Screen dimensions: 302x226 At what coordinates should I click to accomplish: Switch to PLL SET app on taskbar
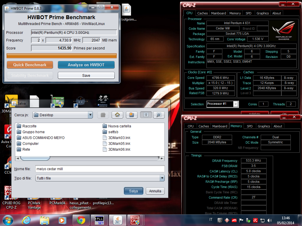tap(99, 220)
